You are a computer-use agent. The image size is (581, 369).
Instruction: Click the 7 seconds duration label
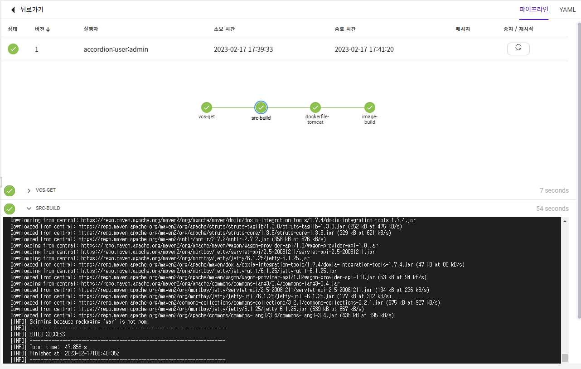tap(554, 190)
